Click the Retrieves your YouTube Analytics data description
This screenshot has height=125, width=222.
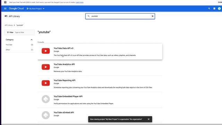pos(68,72)
